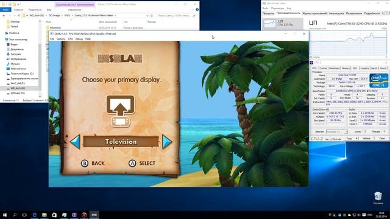Screen dimensions: 390x219
Task: Select Документы in navigation pane
Action: point(17,49)
